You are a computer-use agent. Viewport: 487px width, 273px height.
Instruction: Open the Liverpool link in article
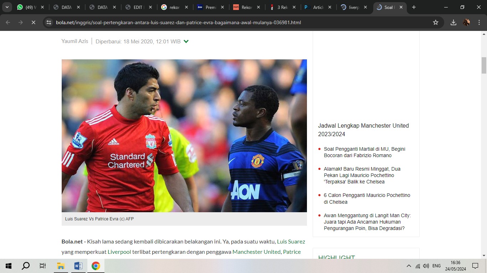tap(119, 252)
